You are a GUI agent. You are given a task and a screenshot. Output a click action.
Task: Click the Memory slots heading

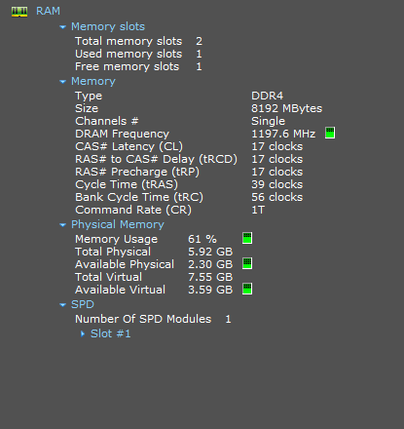click(x=108, y=26)
